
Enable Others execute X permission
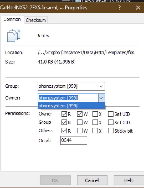click(95, 131)
